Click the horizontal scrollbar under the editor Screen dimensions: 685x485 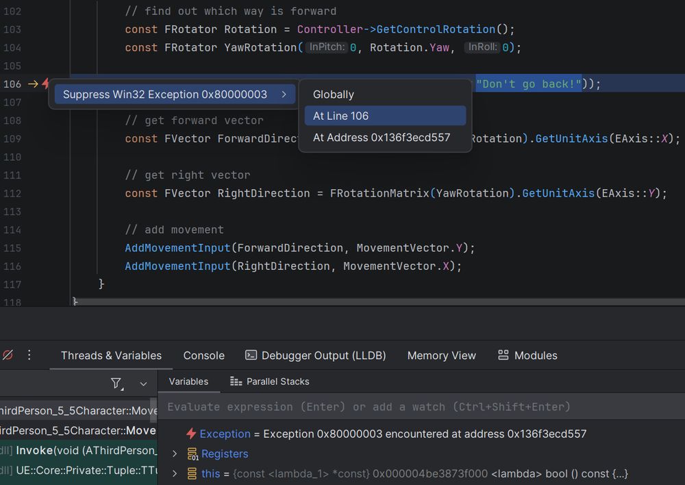pyautogui.click(x=379, y=302)
